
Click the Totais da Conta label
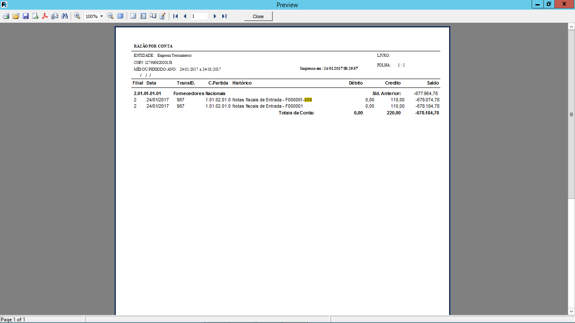296,113
